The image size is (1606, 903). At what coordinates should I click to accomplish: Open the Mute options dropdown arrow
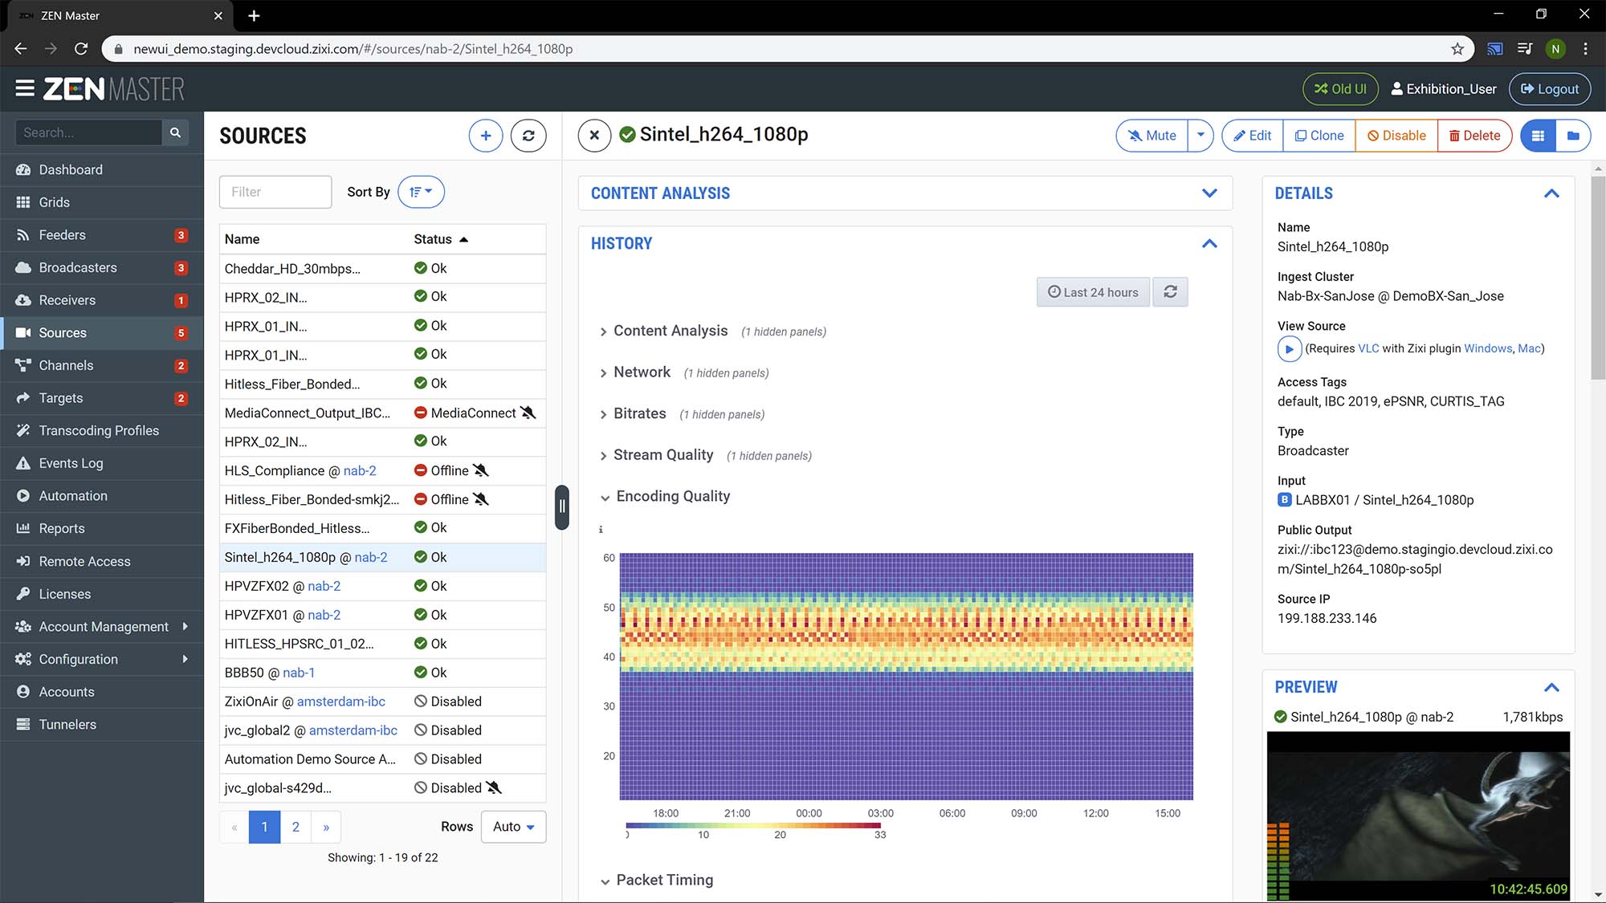coord(1200,136)
